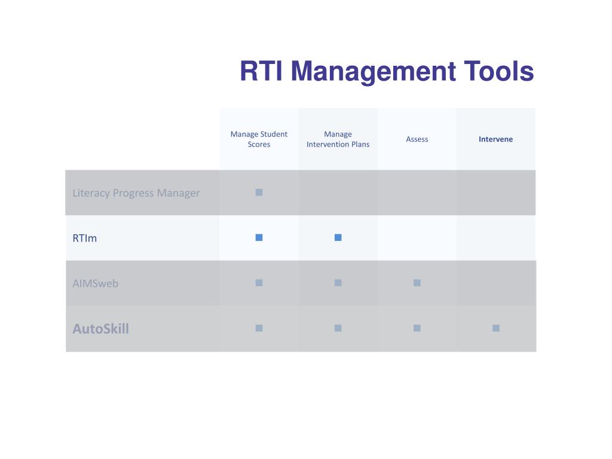The height and width of the screenshot is (459, 612).
Task: Click the Assess column header
Action: pyautogui.click(x=417, y=139)
